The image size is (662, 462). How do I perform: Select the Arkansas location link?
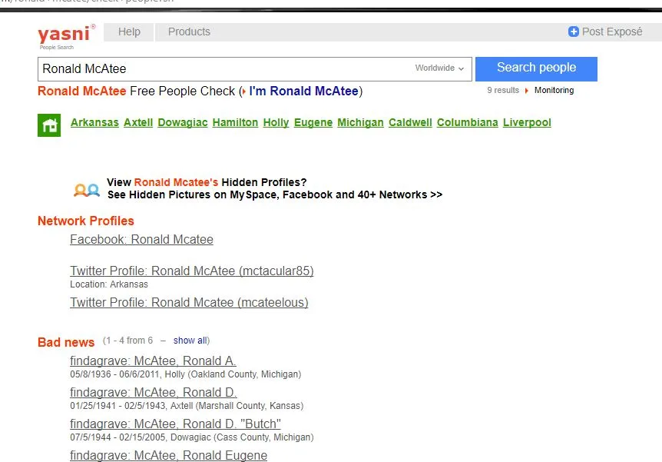pyautogui.click(x=94, y=122)
